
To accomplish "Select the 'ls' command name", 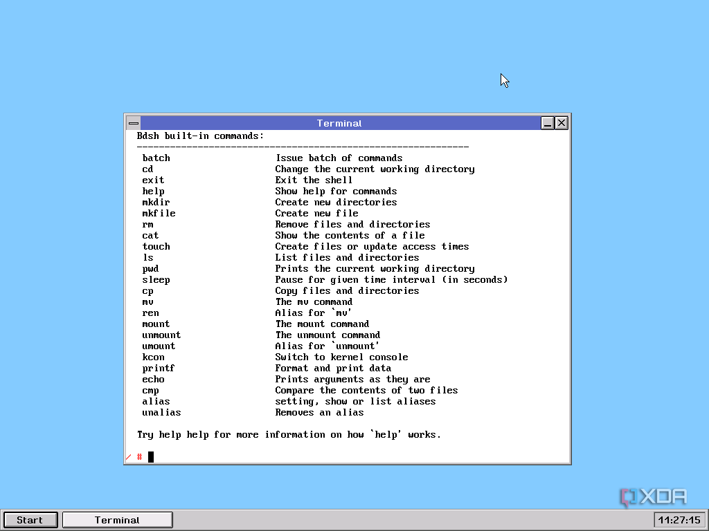I will point(148,257).
